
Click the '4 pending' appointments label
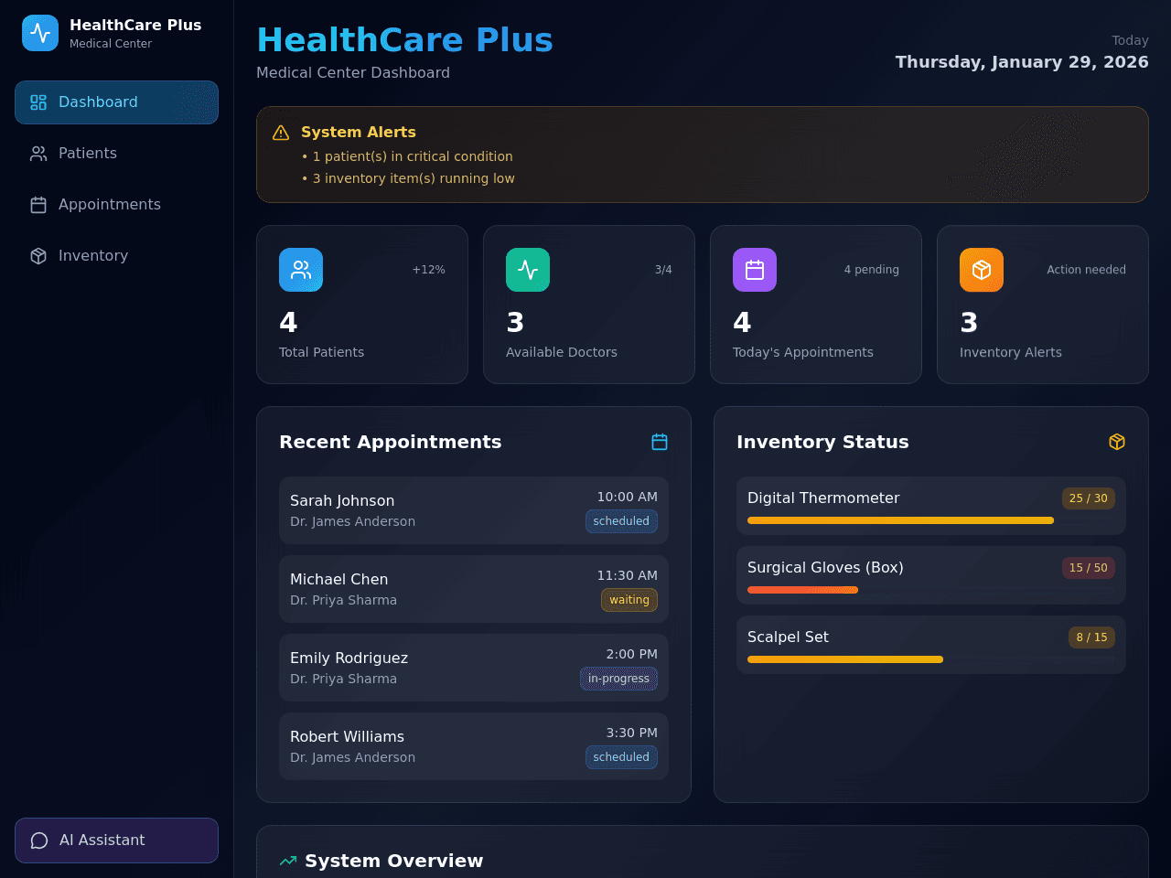pos(872,270)
